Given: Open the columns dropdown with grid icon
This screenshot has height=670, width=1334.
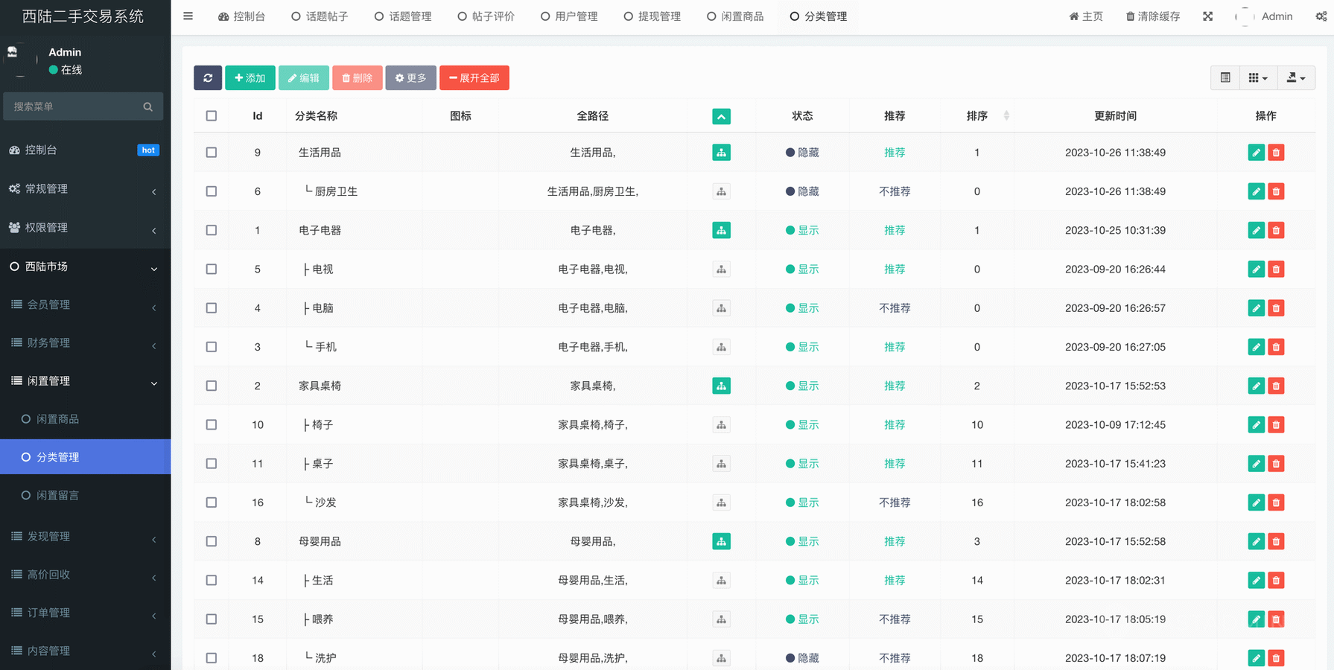Looking at the screenshot, I should [1257, 77].
